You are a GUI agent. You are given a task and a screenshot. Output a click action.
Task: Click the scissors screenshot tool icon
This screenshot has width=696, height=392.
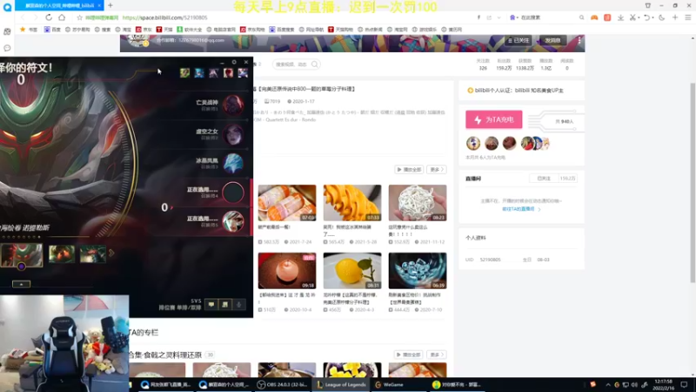(x=633, y=17)
